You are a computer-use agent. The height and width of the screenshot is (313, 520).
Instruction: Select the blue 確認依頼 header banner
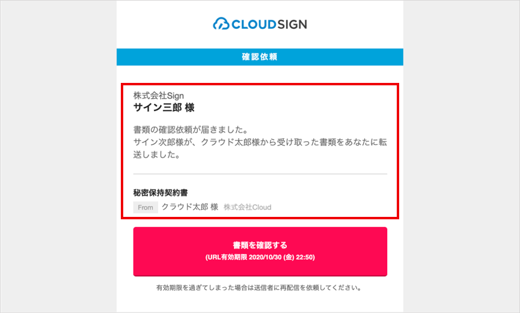coord(260,56)
